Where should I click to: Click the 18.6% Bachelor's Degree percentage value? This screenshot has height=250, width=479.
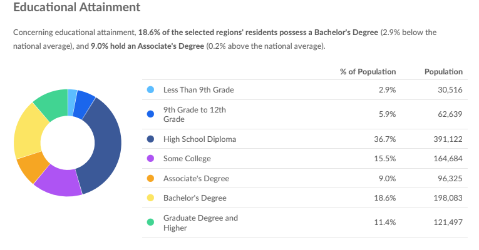click(385, 198)
